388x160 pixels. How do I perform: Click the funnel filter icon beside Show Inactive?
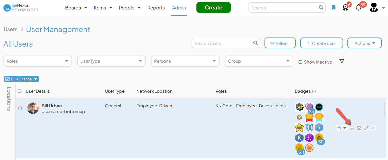(x=341, y=62)
